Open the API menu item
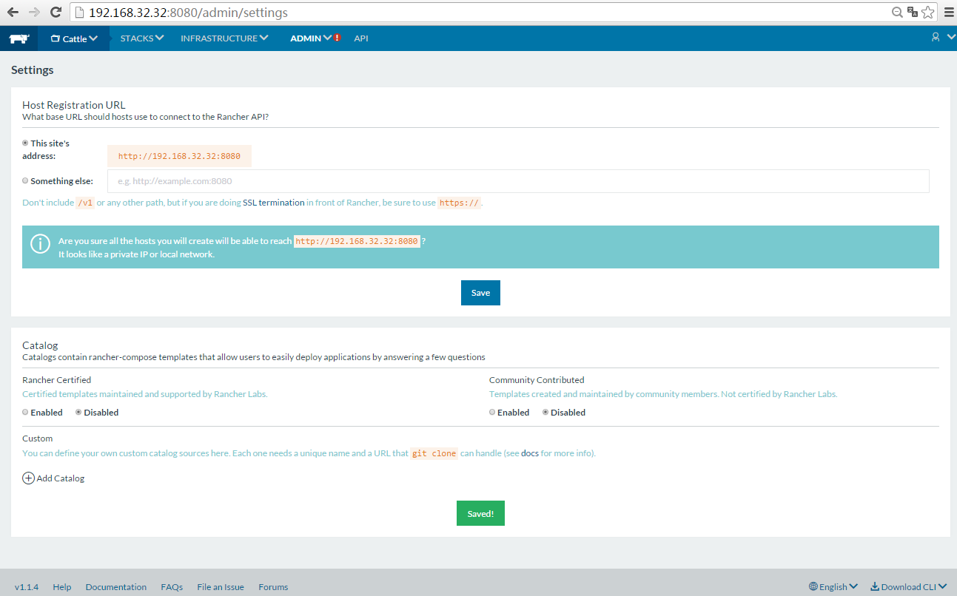This screenshot has height=596, width=957. coord(361,38)
